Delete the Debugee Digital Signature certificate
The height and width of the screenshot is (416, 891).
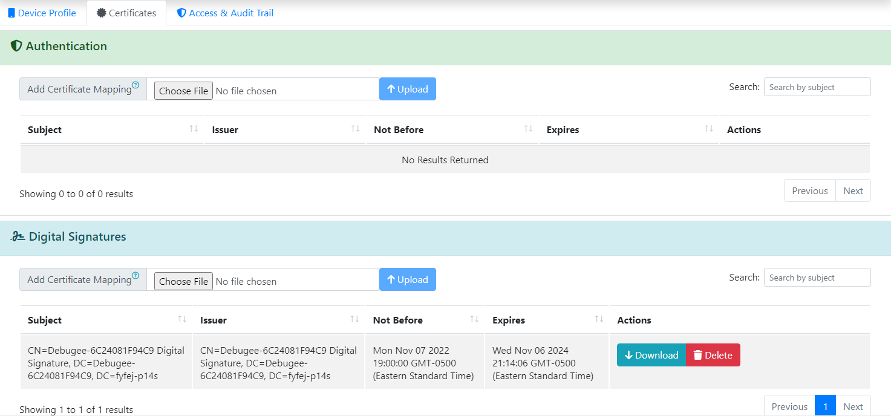713,355
